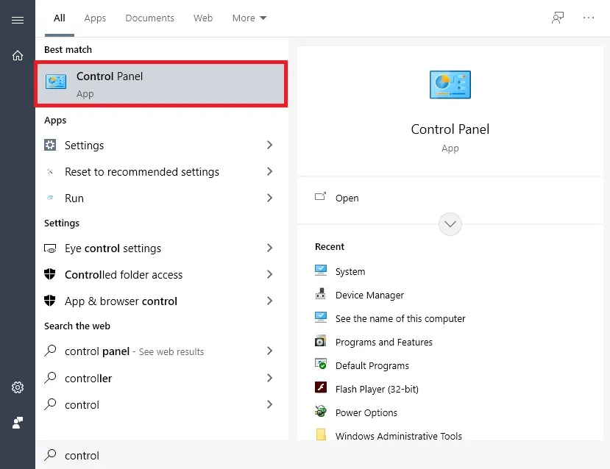This screenshot has height=469, width=610.
Task: Expand extra Control Panel actions chevron
Action: pyautogui.click(x=450, y=223)
